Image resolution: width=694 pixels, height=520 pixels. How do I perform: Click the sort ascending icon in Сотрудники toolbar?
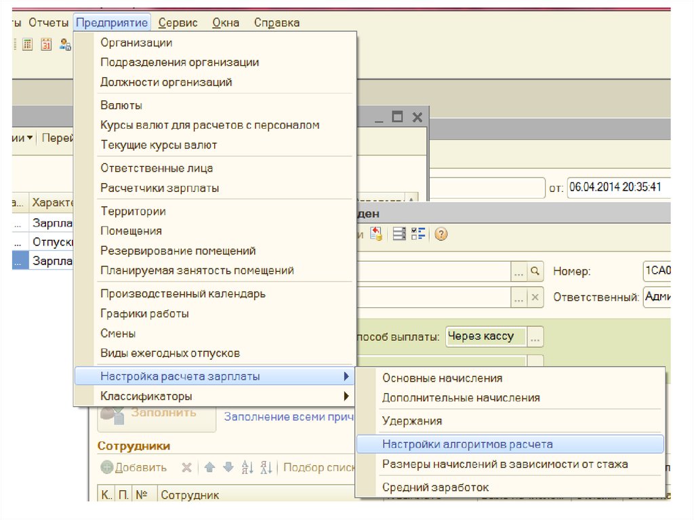248,467
